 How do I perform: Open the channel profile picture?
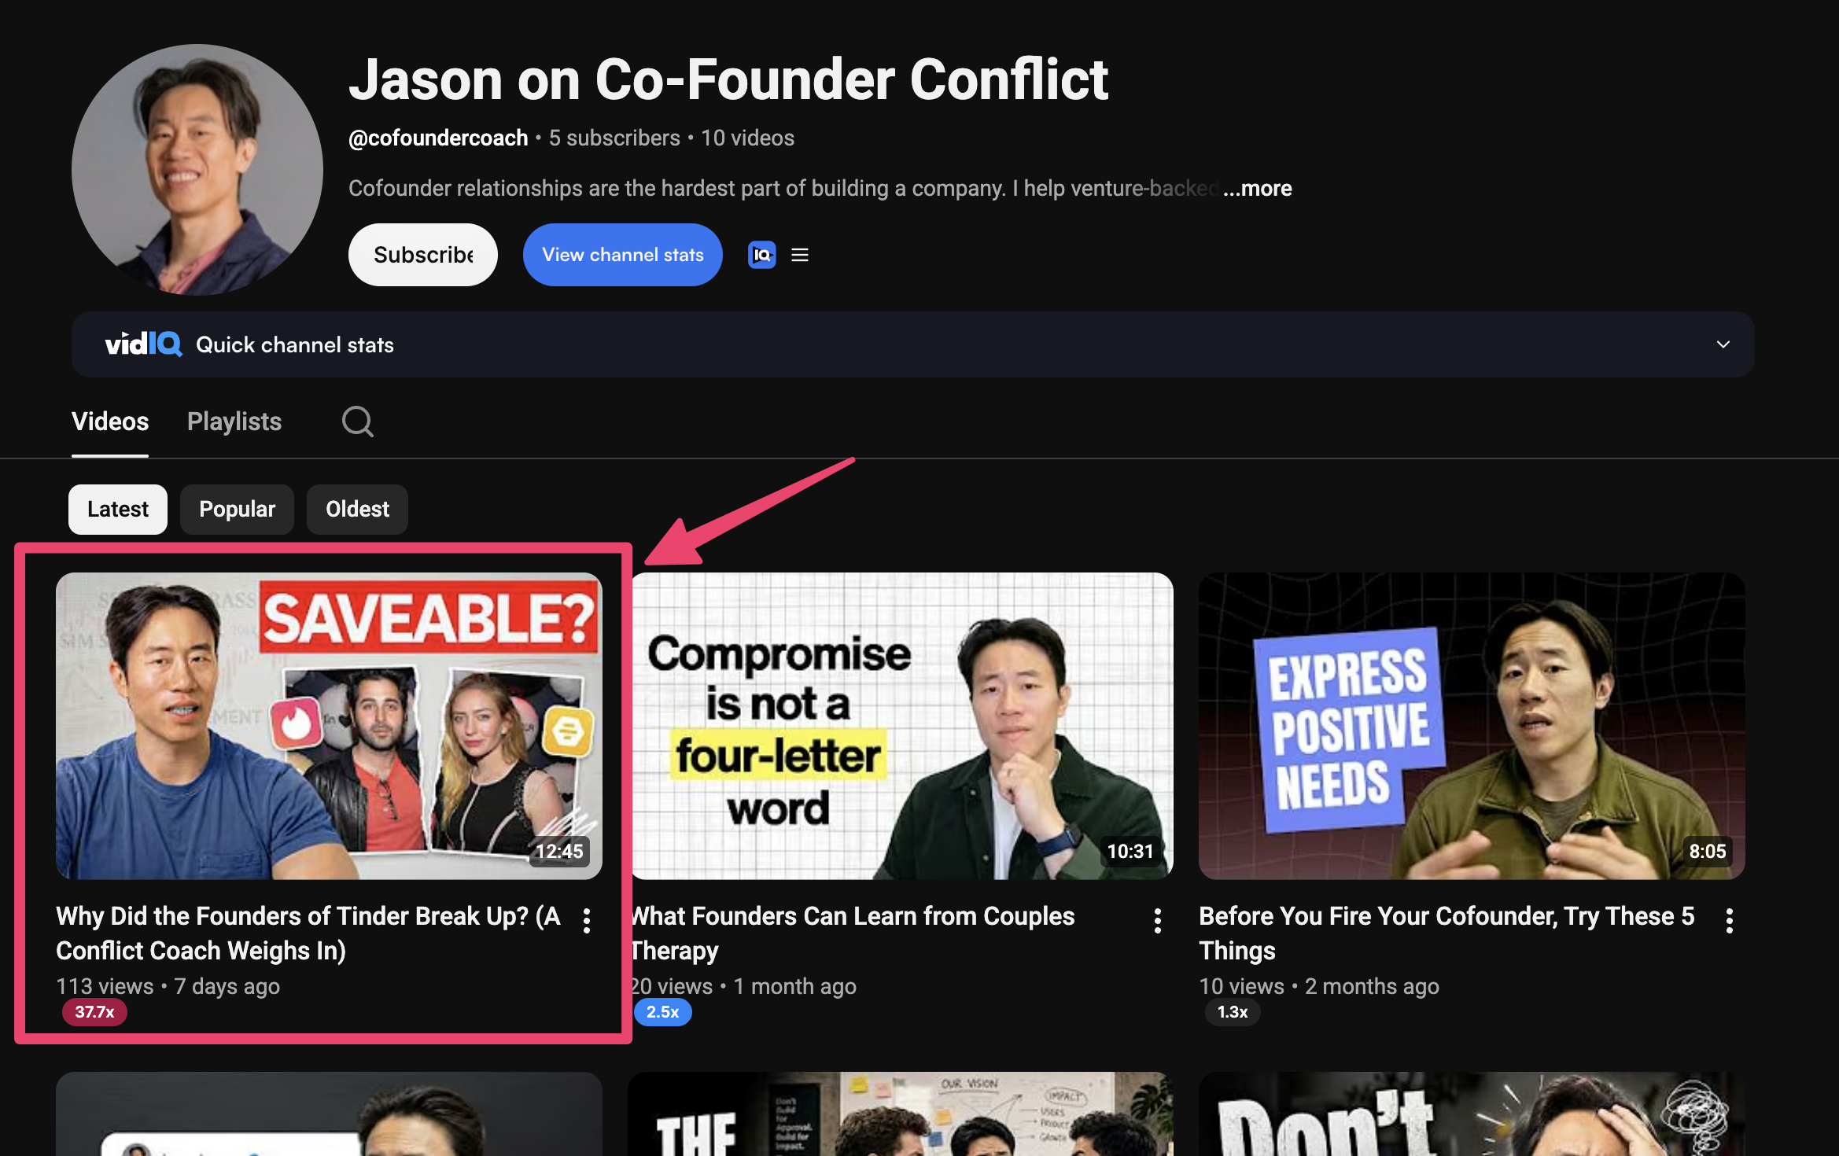pos(197,170)
